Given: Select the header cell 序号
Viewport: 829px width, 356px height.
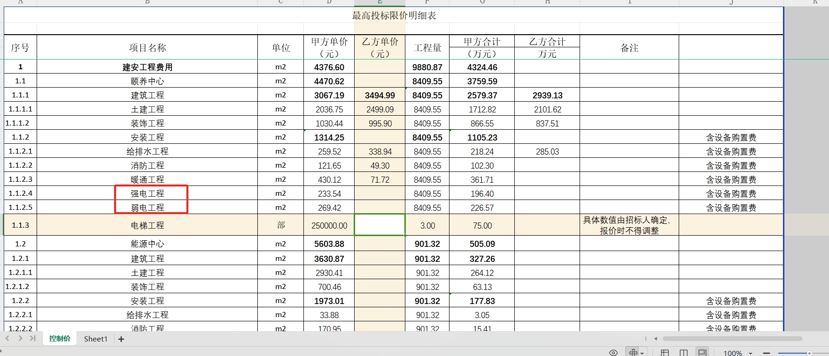Looking at the screenshot, I should [x=20, y=47].
